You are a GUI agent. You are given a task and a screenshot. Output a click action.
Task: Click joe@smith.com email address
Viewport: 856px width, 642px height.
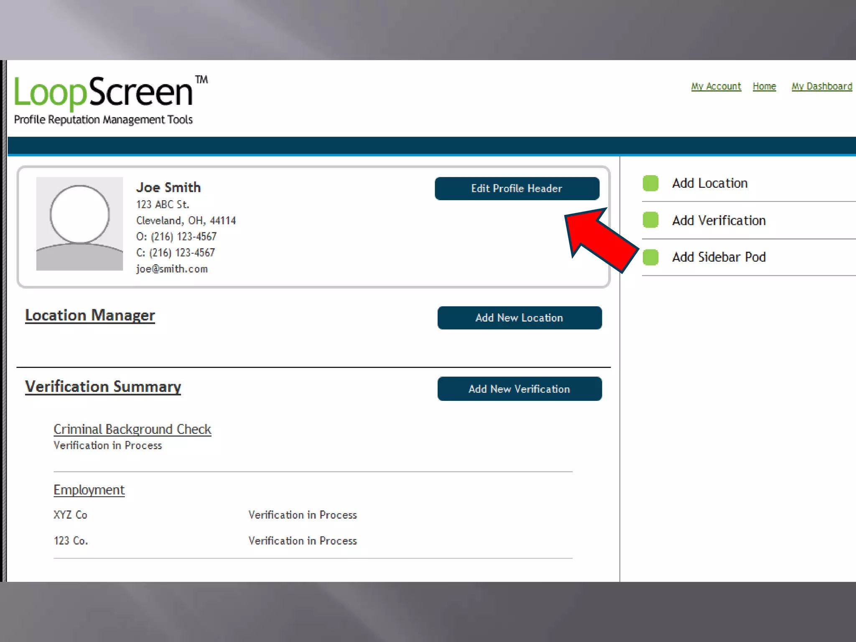(172, 269)
